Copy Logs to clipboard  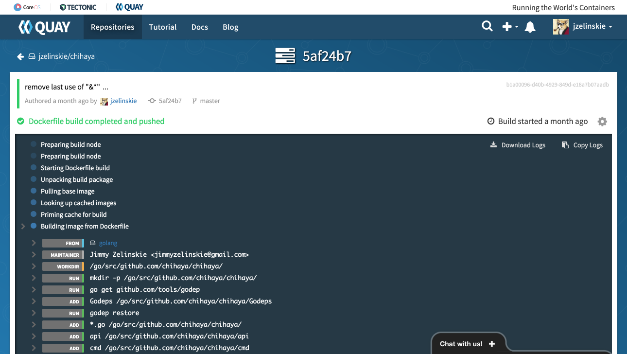[582, 145]
